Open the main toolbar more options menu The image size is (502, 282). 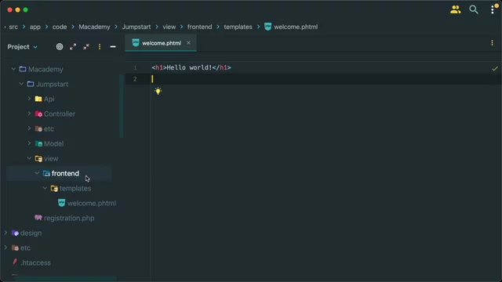(x=493, y=9)
